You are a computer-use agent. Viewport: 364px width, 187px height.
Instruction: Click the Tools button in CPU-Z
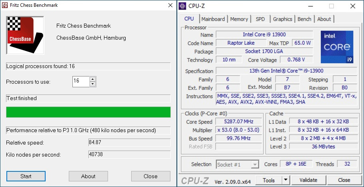click(269, 180)
